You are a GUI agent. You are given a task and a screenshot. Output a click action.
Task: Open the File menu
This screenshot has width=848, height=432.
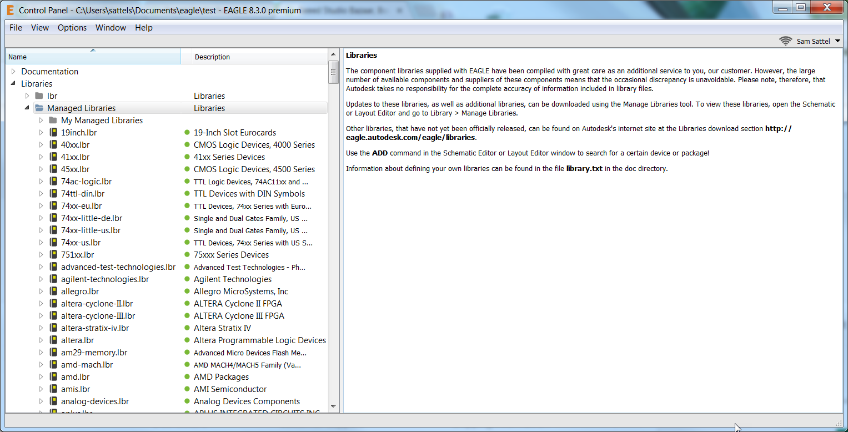click(16, 28)
